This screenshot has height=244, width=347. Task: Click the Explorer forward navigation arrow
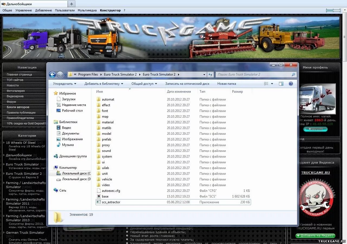(60, 74)
